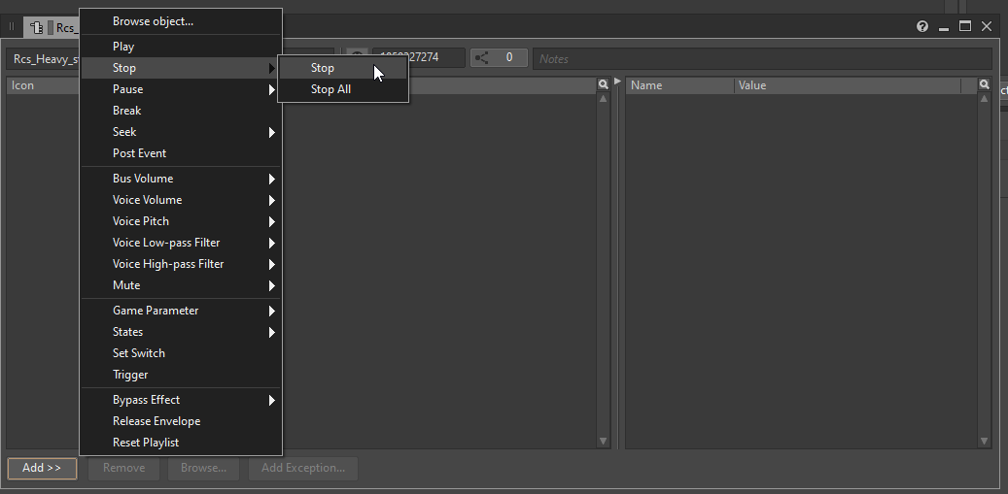Maximize the editor window

point(965,27)
